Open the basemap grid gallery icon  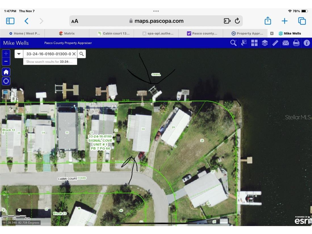pos(254,43)
